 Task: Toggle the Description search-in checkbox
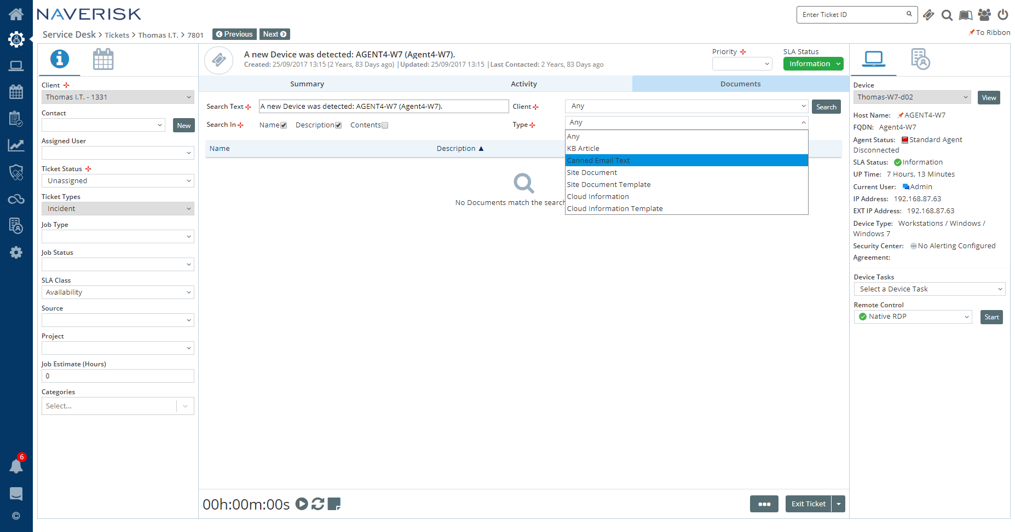click(x=338, y=125)
